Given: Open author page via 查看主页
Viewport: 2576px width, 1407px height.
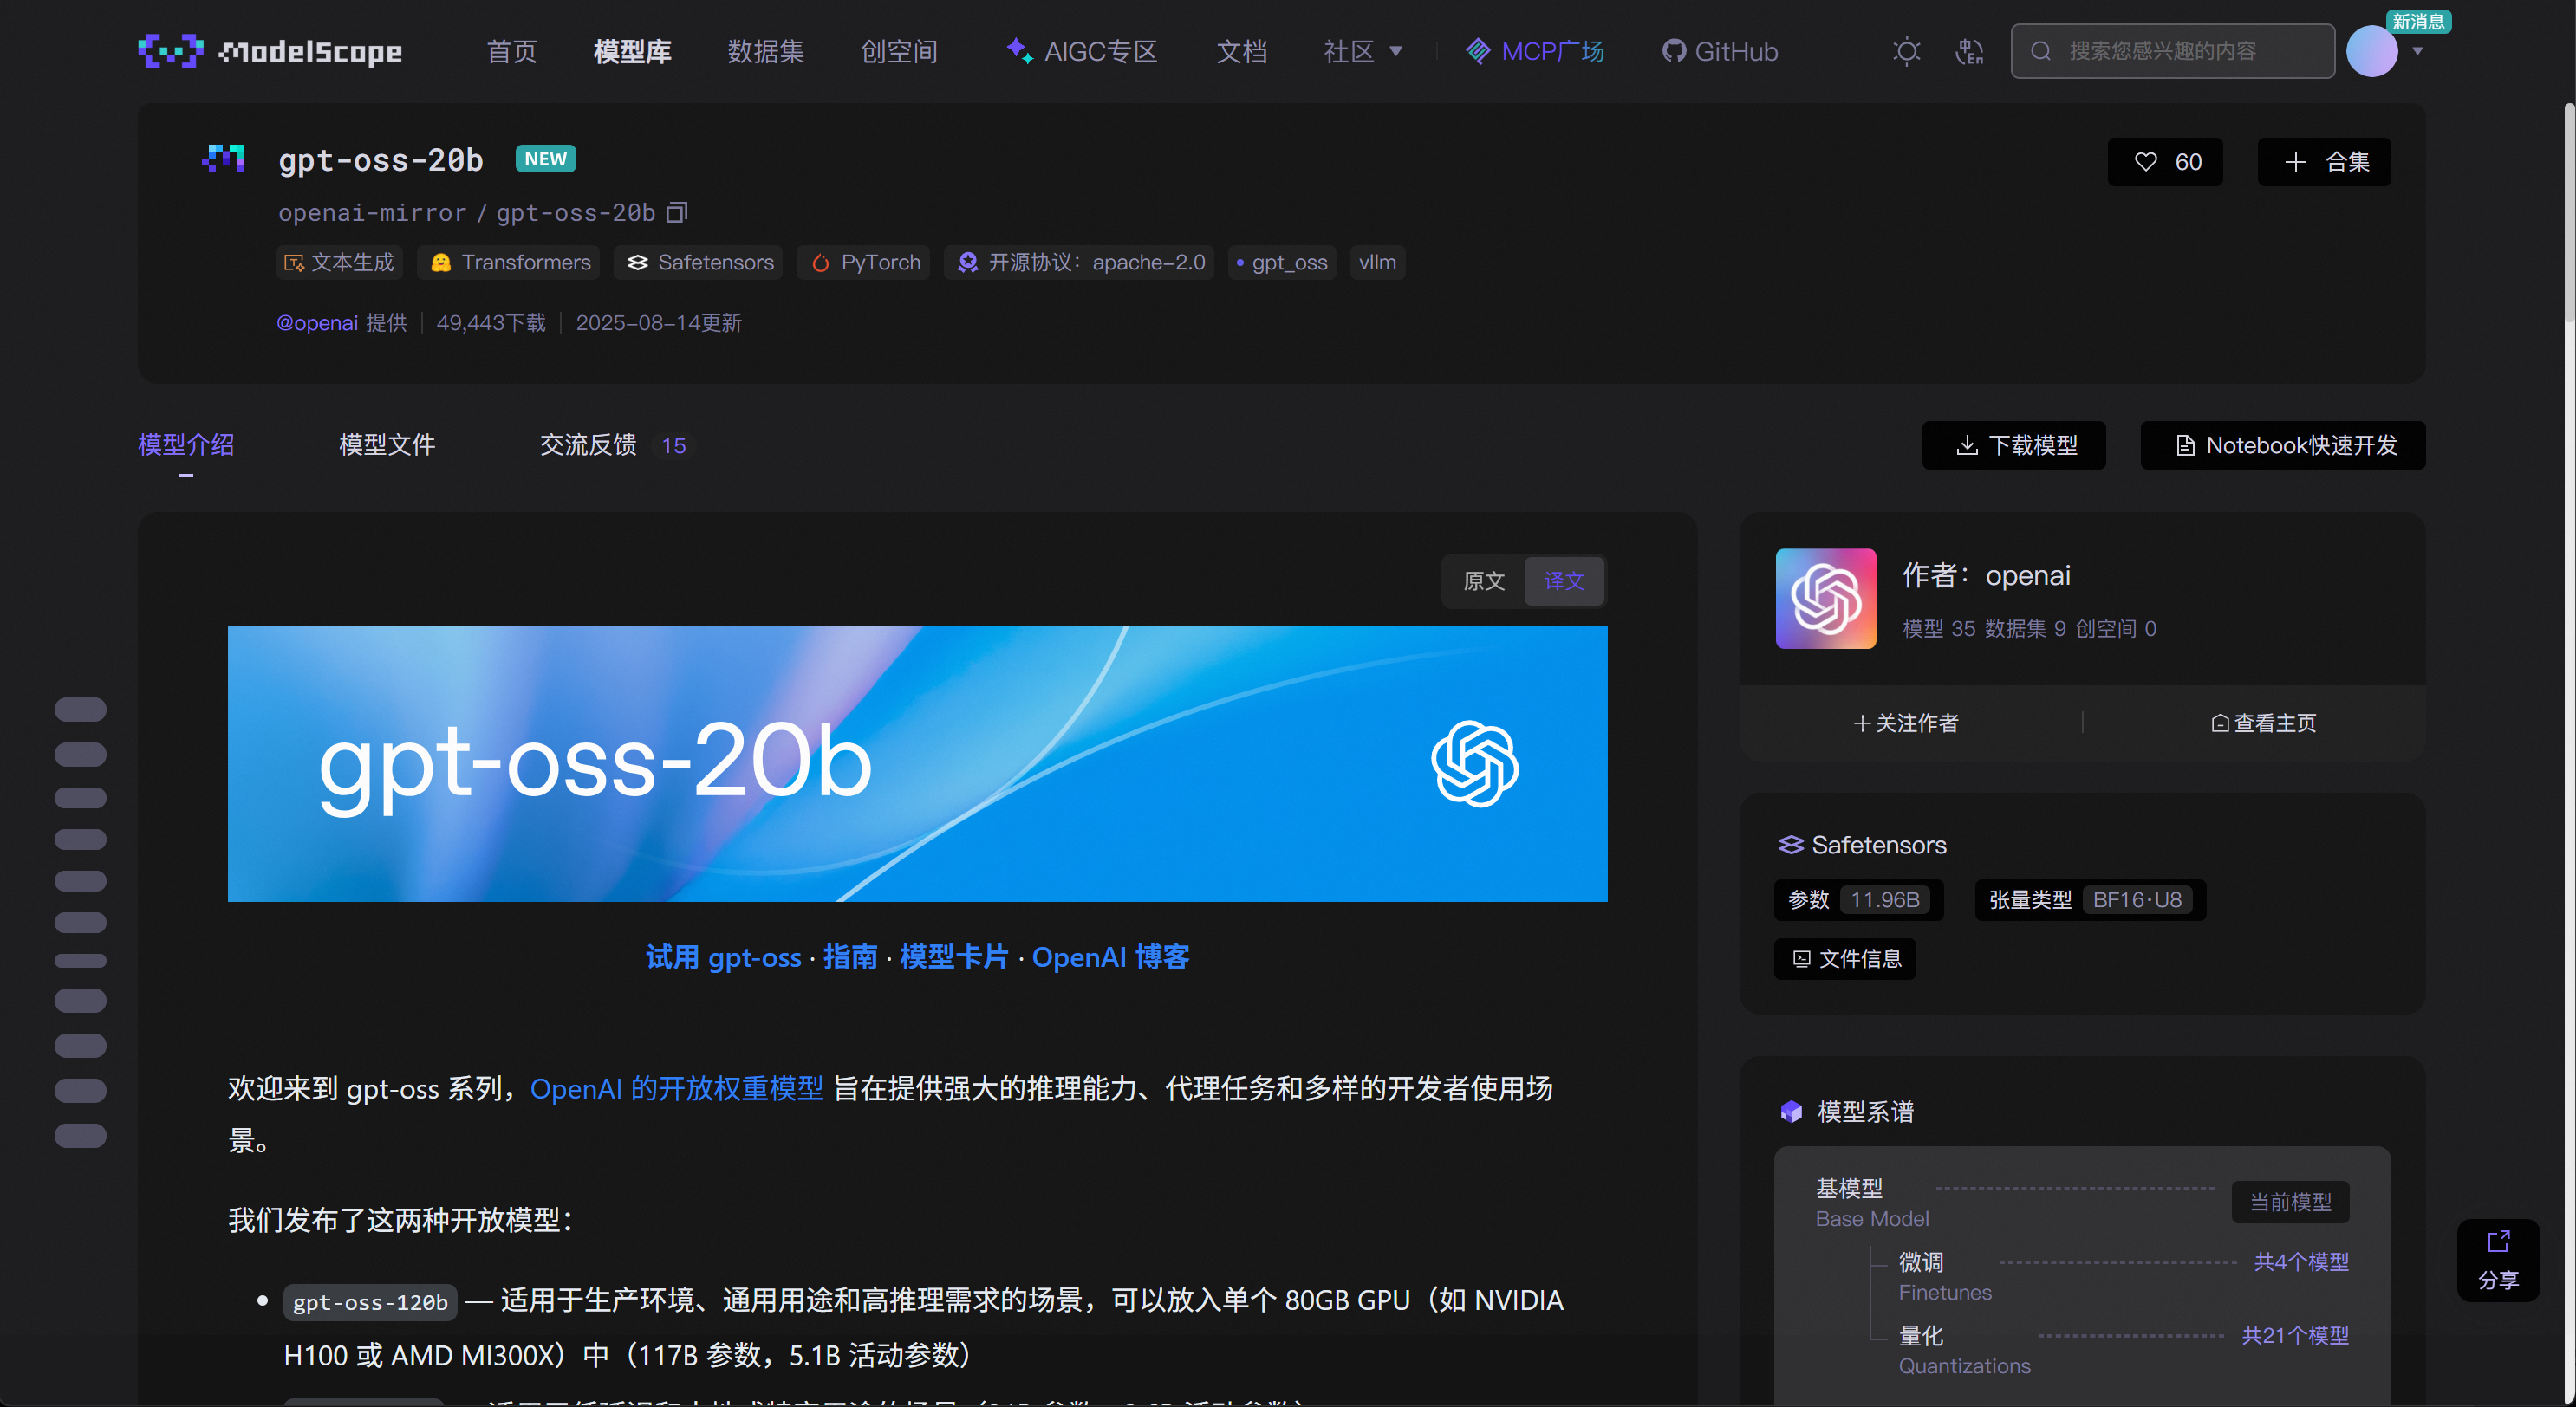Looking at the screenshot, I should [x=2263, y=723].
